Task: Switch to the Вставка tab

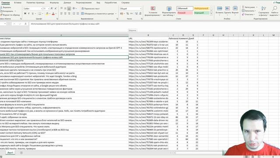Action: 17,3
